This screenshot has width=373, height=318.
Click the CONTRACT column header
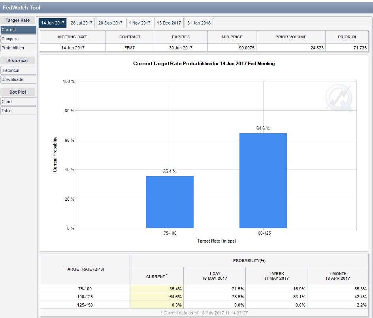point(130,37)
